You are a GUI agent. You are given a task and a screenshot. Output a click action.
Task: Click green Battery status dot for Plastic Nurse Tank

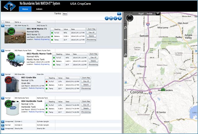(x=54, y=61)
